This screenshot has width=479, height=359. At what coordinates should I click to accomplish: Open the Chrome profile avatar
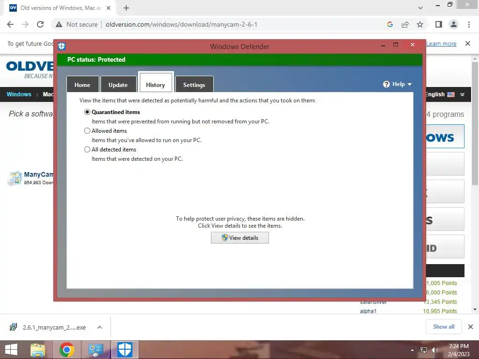[x=454, y=24]
